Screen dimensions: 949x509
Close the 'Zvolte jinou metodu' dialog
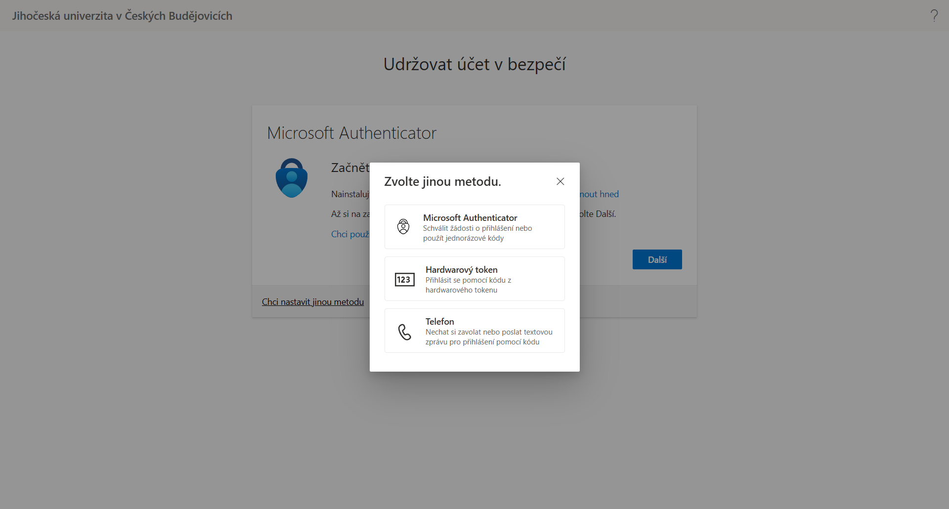pyautogui.click(x=560, y=181)
